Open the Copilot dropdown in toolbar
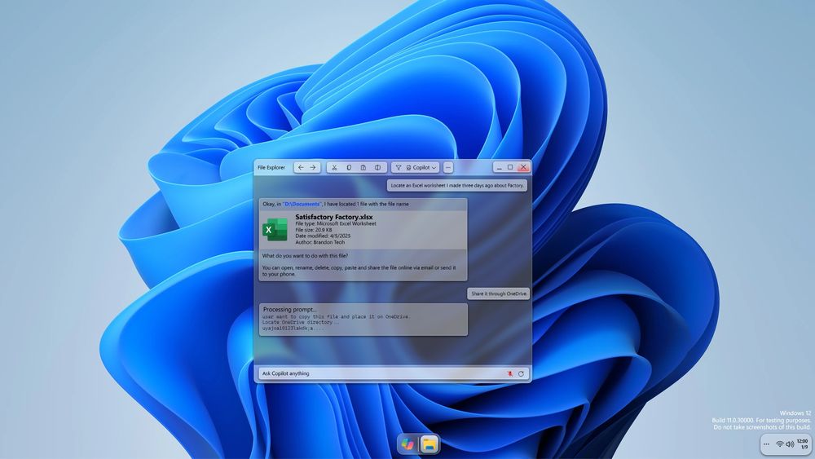The height and width of the screenshot is (459, 815). (421, 167)
